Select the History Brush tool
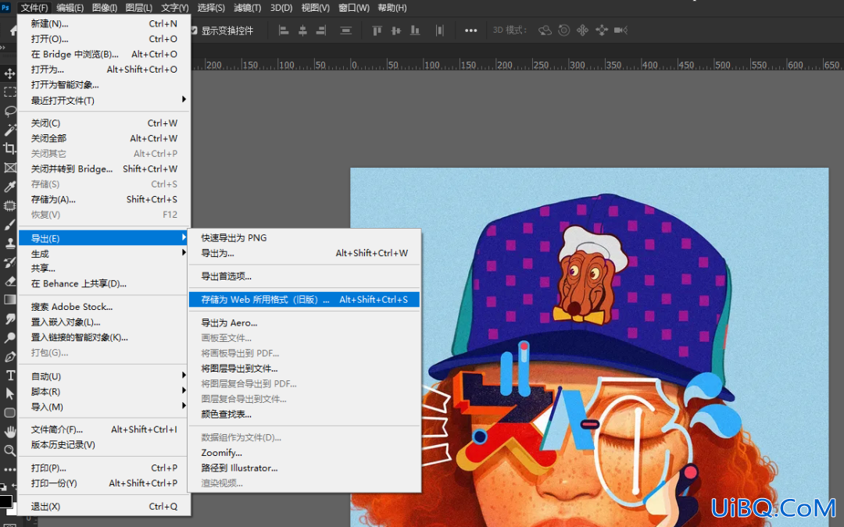Image resolution: width=844 pixels, height=527 pixels. [x=9, y=262]
